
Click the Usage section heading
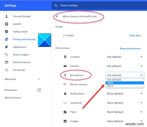click(x=59, y=27)
